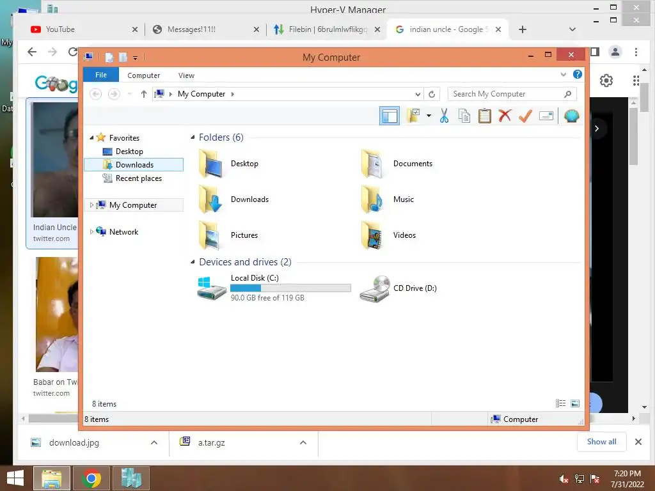The width and height of the screenshot is (655, 491).
Task: Switch to the YouTube browser tab
Action: (81, 29)
